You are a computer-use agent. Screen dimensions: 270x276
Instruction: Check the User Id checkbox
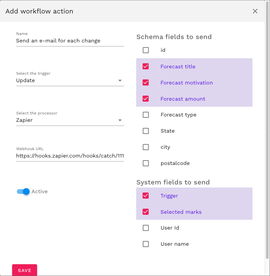[146, 228]
